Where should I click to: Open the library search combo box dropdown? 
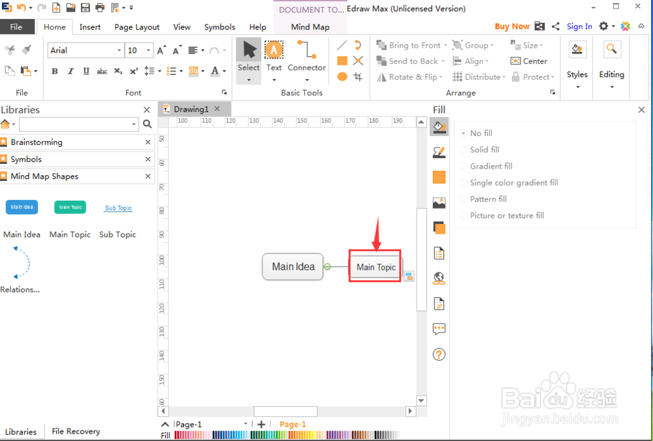coord(134,124)
